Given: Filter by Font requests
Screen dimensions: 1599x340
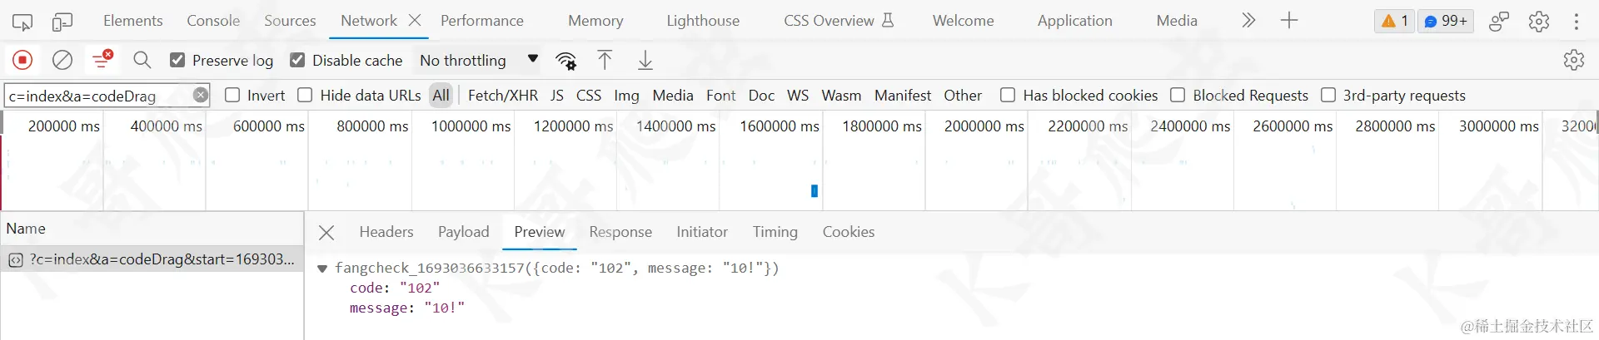Looking at the screenshot, I should pos(721,96).
